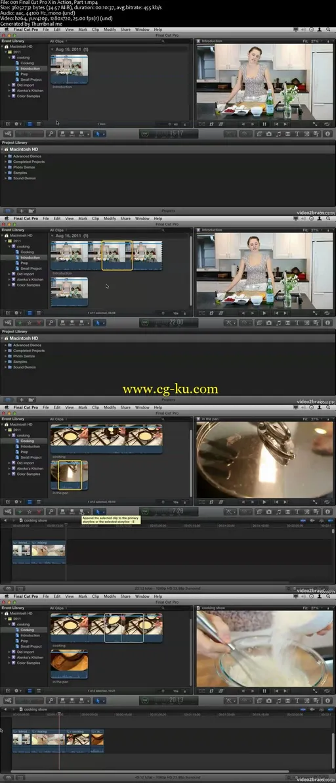Screen dimensions: 336x783
Task: Click the playhead on the ruler of the 20:13 timeline
Action: tap(59, 715)
